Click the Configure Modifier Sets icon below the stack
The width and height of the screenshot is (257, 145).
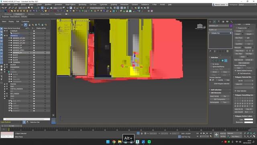(x=228, y=51)
